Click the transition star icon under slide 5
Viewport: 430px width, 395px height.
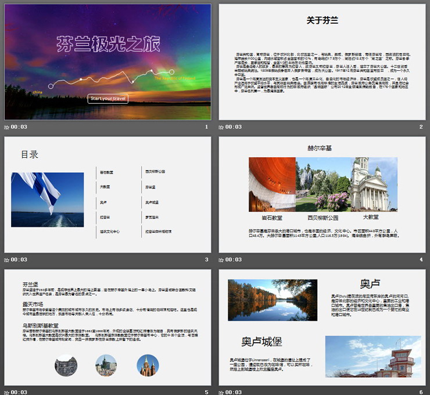7,392
